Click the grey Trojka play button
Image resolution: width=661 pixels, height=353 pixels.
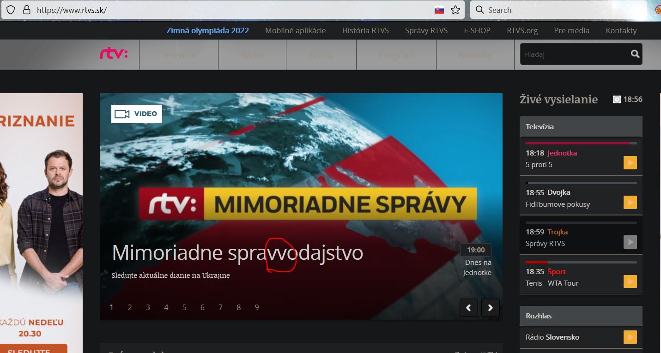[x=630, y=242]
